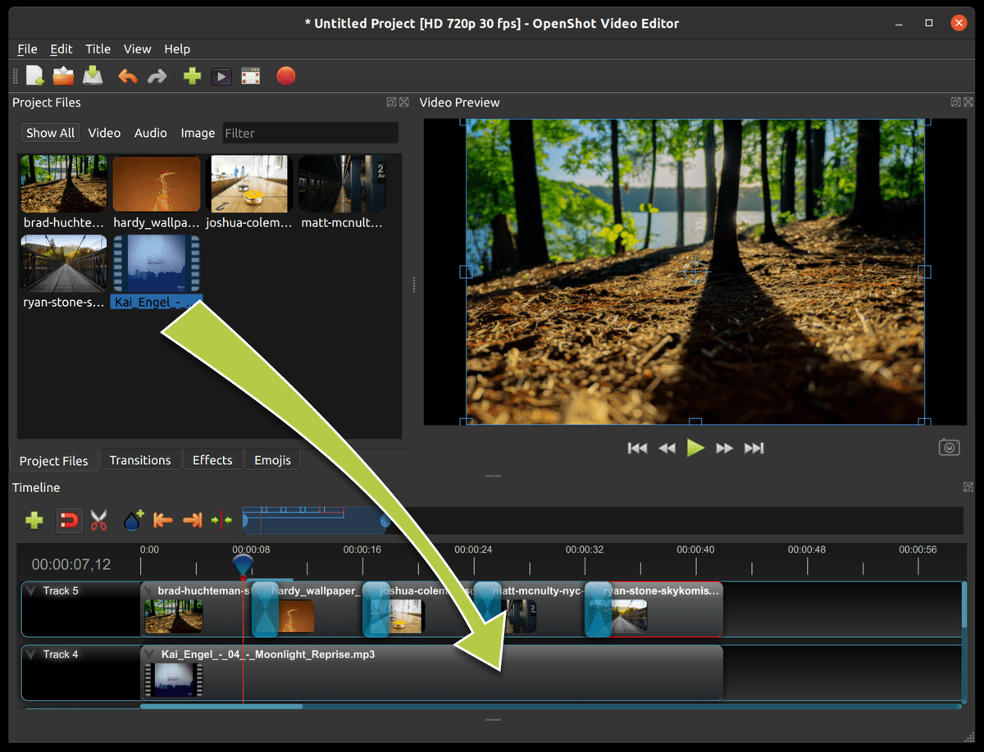Open the Title menu
Viewport: 984px width, 752px height.
[x=98, y=48]
